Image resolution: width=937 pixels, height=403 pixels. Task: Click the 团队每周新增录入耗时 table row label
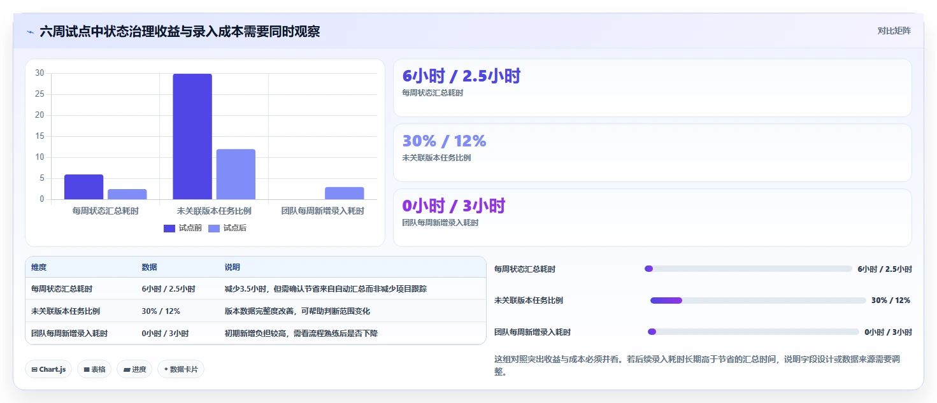(x=69, y=334)
